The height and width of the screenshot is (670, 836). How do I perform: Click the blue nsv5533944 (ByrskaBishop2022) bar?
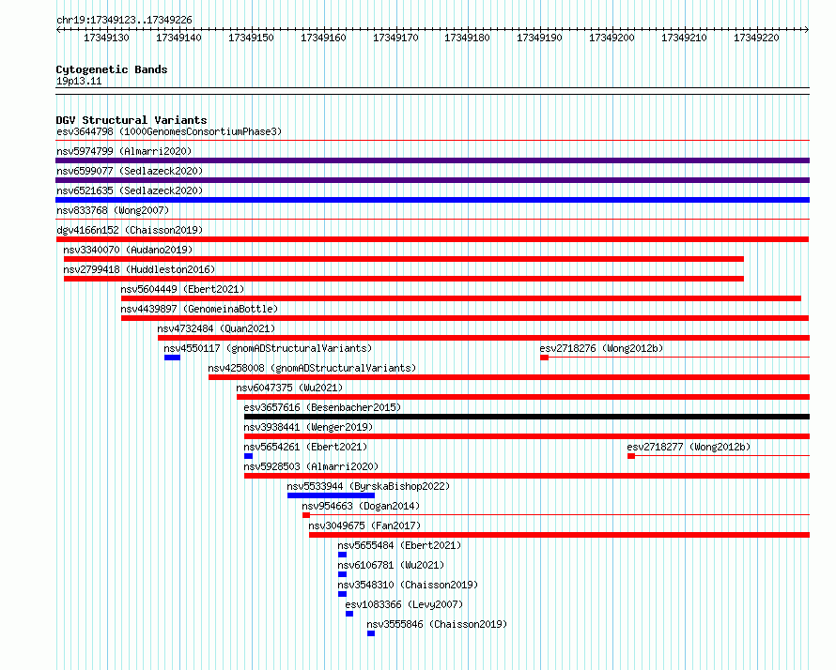[x=331, y=495]
